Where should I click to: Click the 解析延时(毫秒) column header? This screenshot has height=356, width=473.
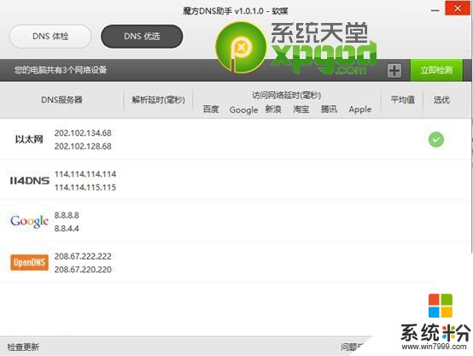(158, 100)
